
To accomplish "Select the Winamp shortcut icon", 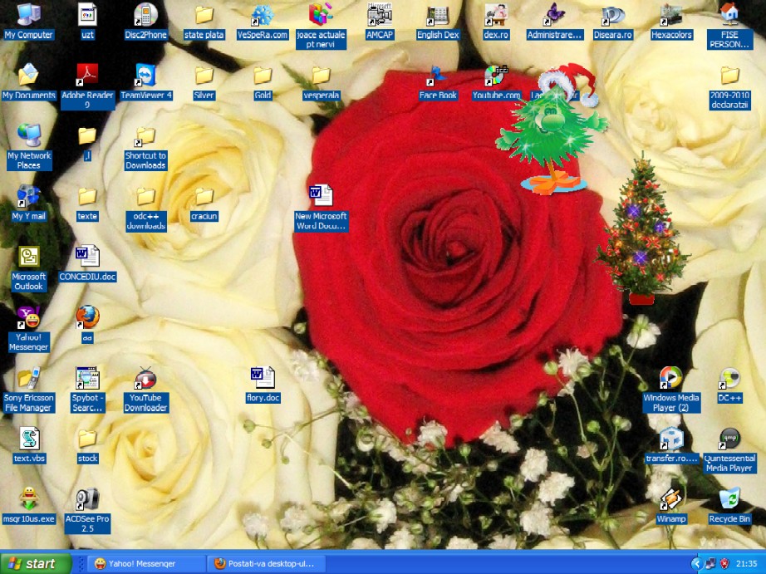I will [x=671, y=499].
